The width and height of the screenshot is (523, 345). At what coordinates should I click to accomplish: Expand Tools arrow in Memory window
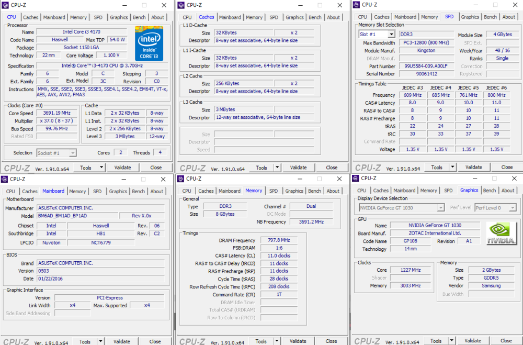[277, 341]
